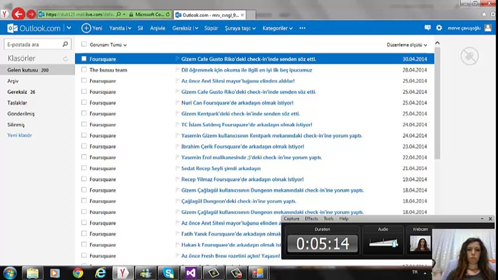
Task: Open the Tools menu in recorder
Action: [328, 219]
